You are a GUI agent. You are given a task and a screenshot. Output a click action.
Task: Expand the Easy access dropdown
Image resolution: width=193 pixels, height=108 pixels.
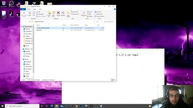pyautogui.click(x=75, y=14)
